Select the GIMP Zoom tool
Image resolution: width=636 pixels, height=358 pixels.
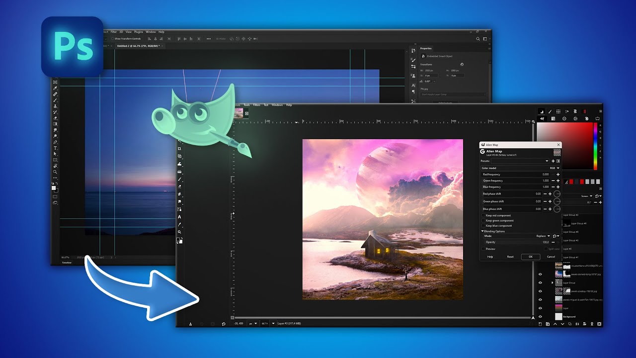coord(179,232)
